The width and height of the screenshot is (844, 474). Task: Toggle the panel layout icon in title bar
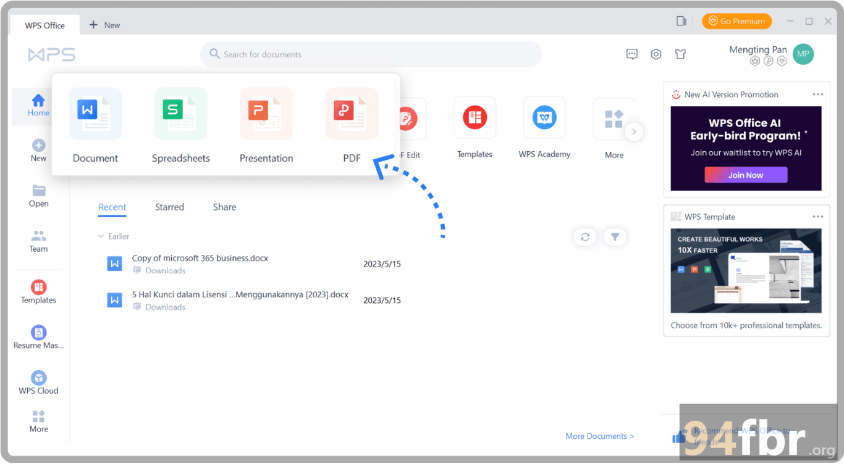click(682, 21)
